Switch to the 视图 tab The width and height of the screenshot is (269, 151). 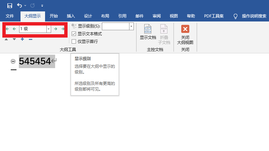tap(174, 16)
